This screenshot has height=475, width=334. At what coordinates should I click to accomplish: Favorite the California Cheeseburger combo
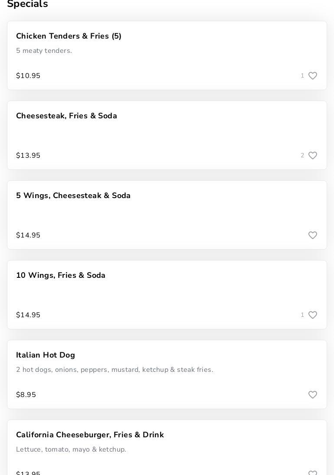point(312,472)
